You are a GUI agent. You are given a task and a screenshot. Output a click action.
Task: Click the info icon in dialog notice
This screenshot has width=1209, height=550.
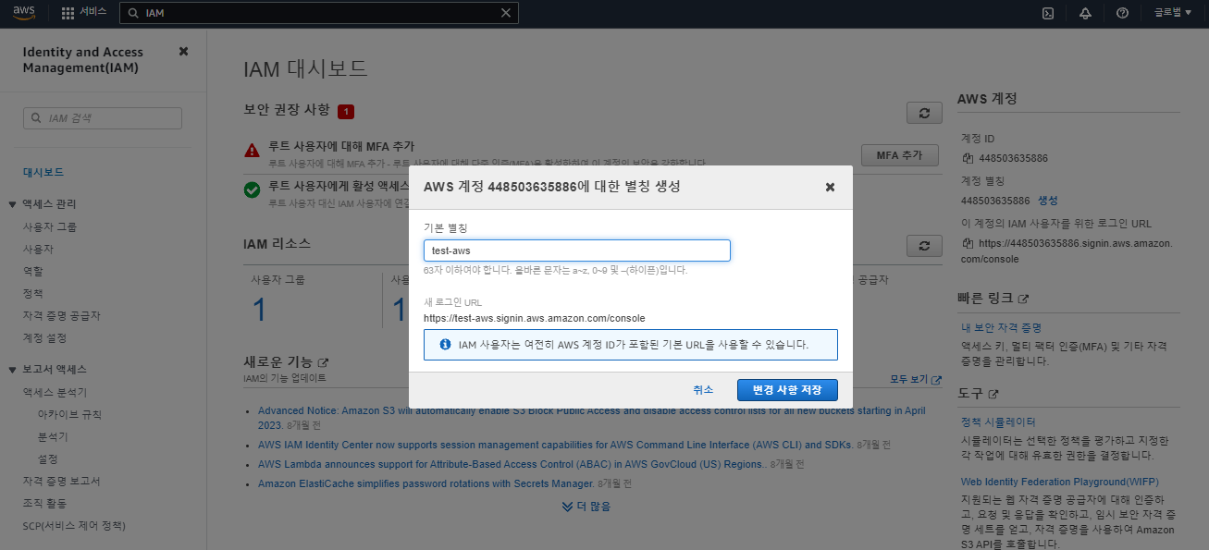[x=445, y=344]
